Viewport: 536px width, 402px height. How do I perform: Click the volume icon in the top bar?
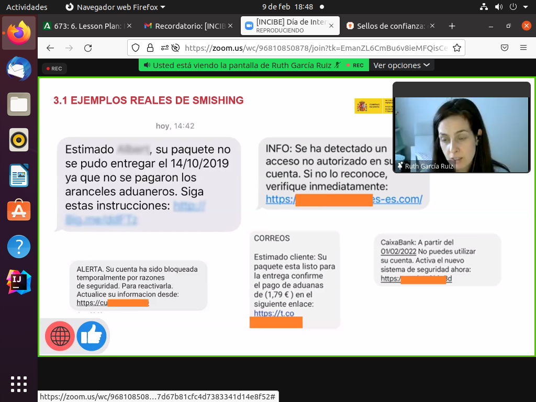point(498,7)
